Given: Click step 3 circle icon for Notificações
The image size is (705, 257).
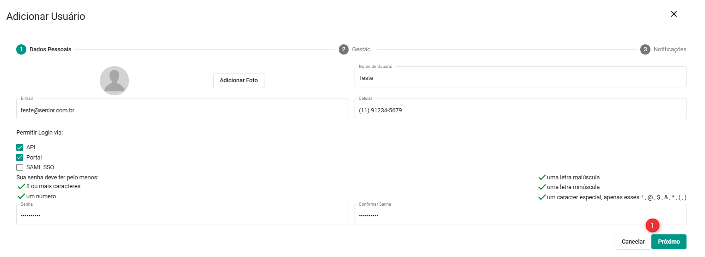Looking at the screenshot, I should pyautogui.click(x=645, y=49).
